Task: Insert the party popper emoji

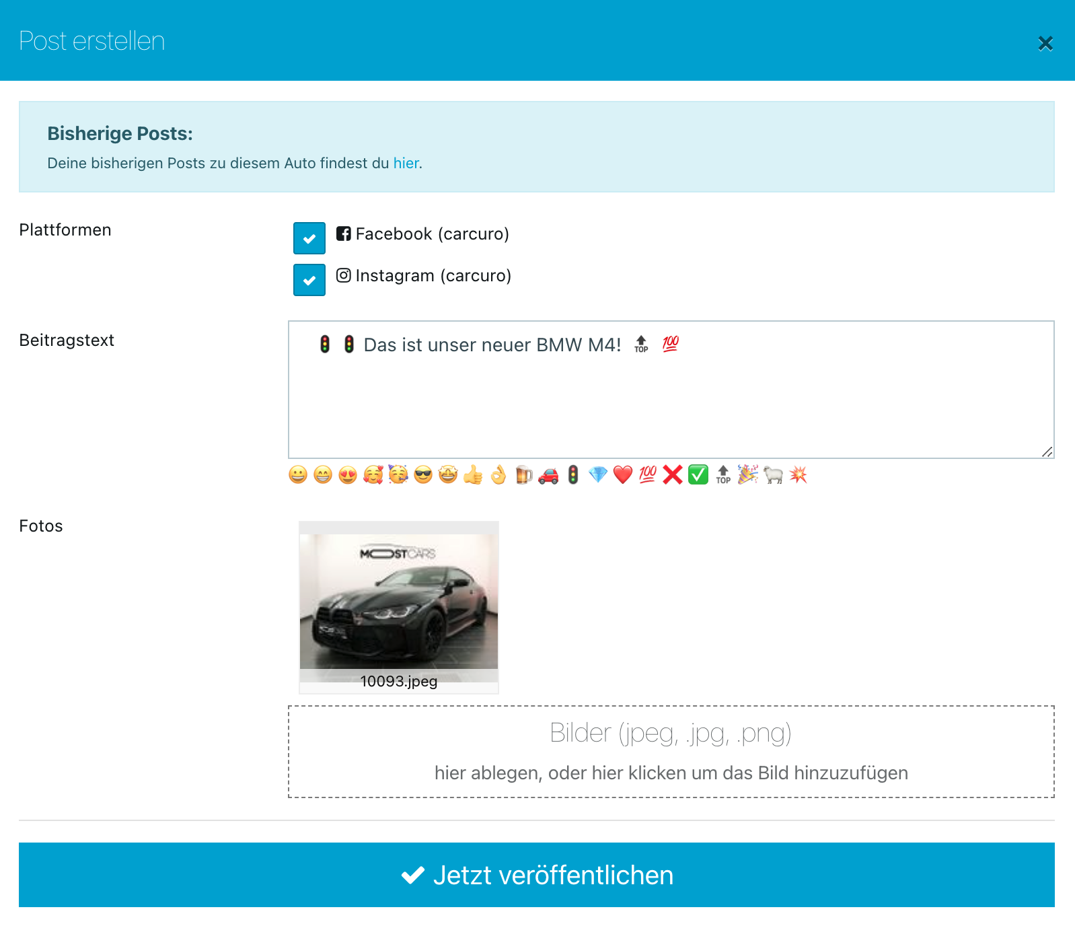Action: pos(748,474)
